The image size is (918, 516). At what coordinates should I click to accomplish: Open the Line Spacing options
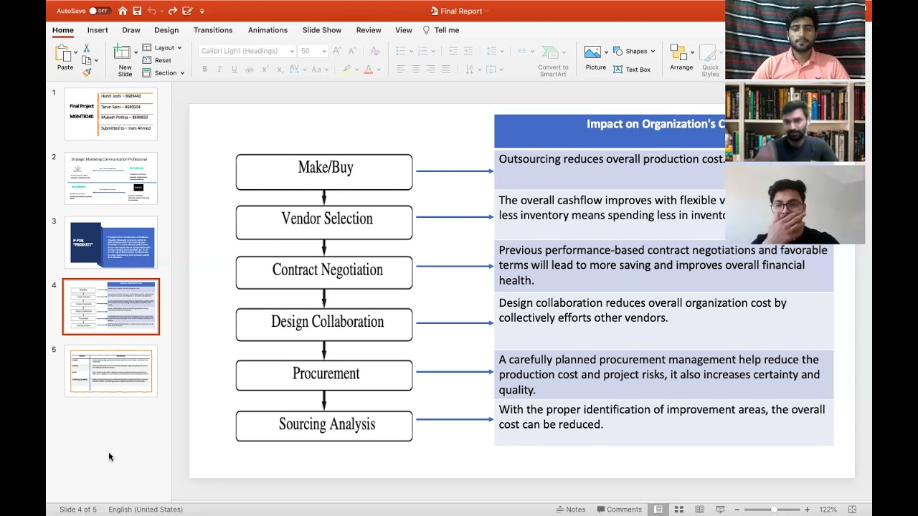494,51
